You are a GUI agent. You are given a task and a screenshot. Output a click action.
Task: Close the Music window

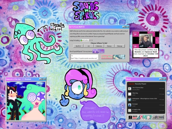click(165, 79)
